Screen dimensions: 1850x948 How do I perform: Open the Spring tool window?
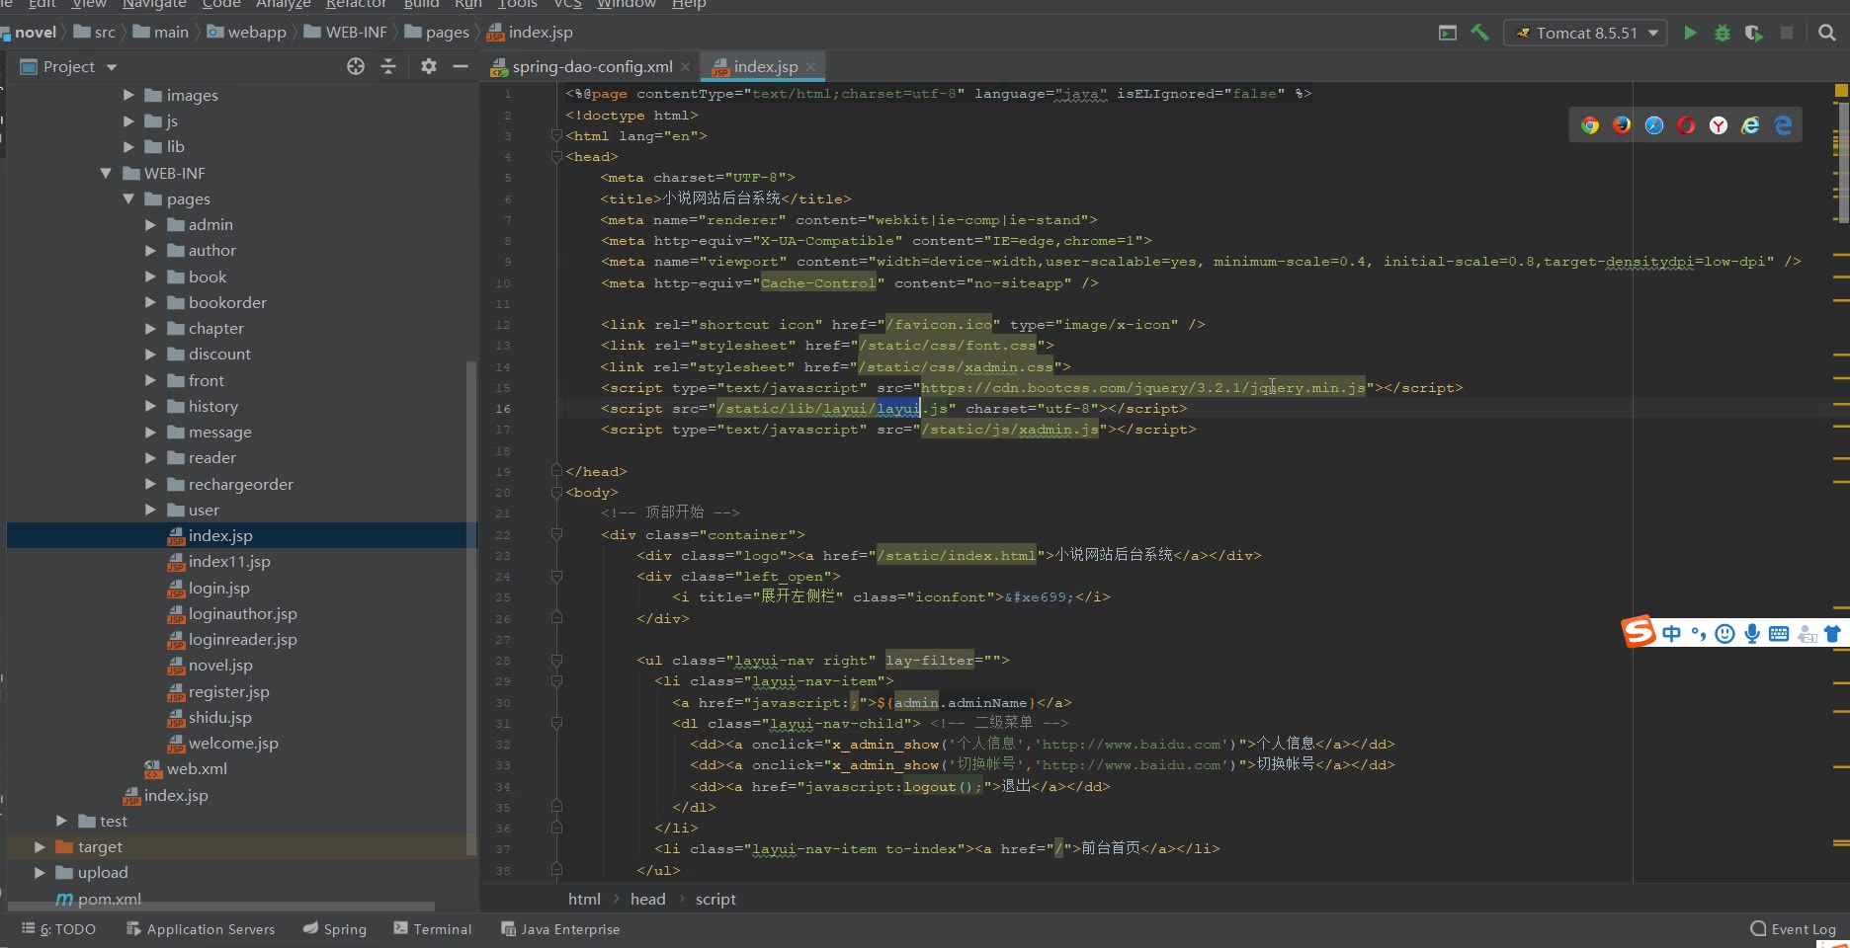pos(335,929)
